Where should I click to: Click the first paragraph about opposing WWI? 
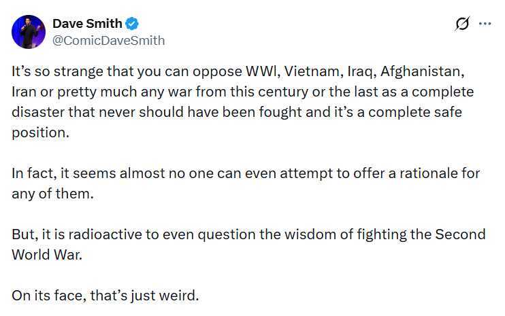[243, 101]
